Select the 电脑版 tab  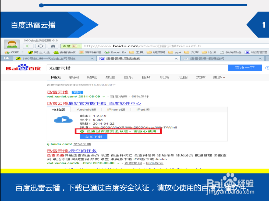(59, 110)
